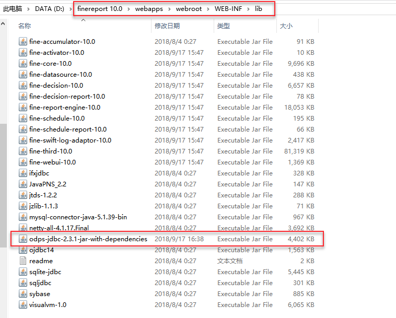Expand the chevron after webroot breadcrumb

point(208,9)
